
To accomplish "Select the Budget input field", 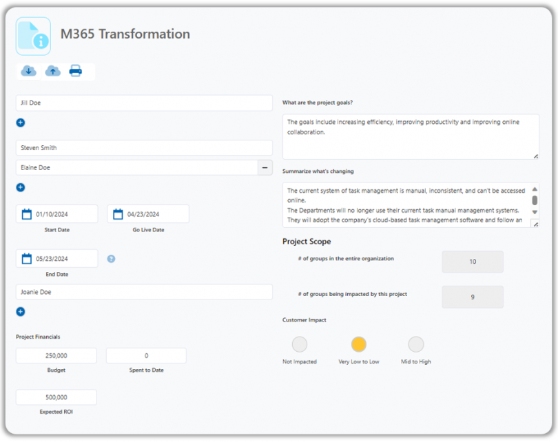I will pyautogui.click(x=56, y=355).
